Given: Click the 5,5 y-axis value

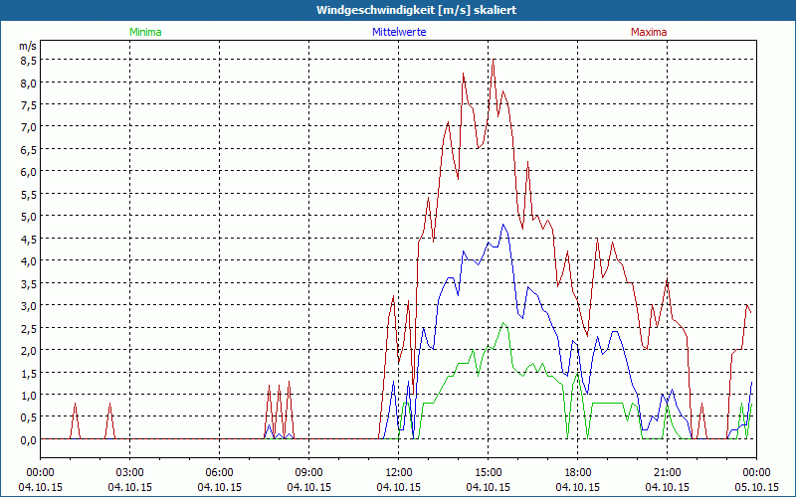Looking at the screenshot, I should 28,194.
